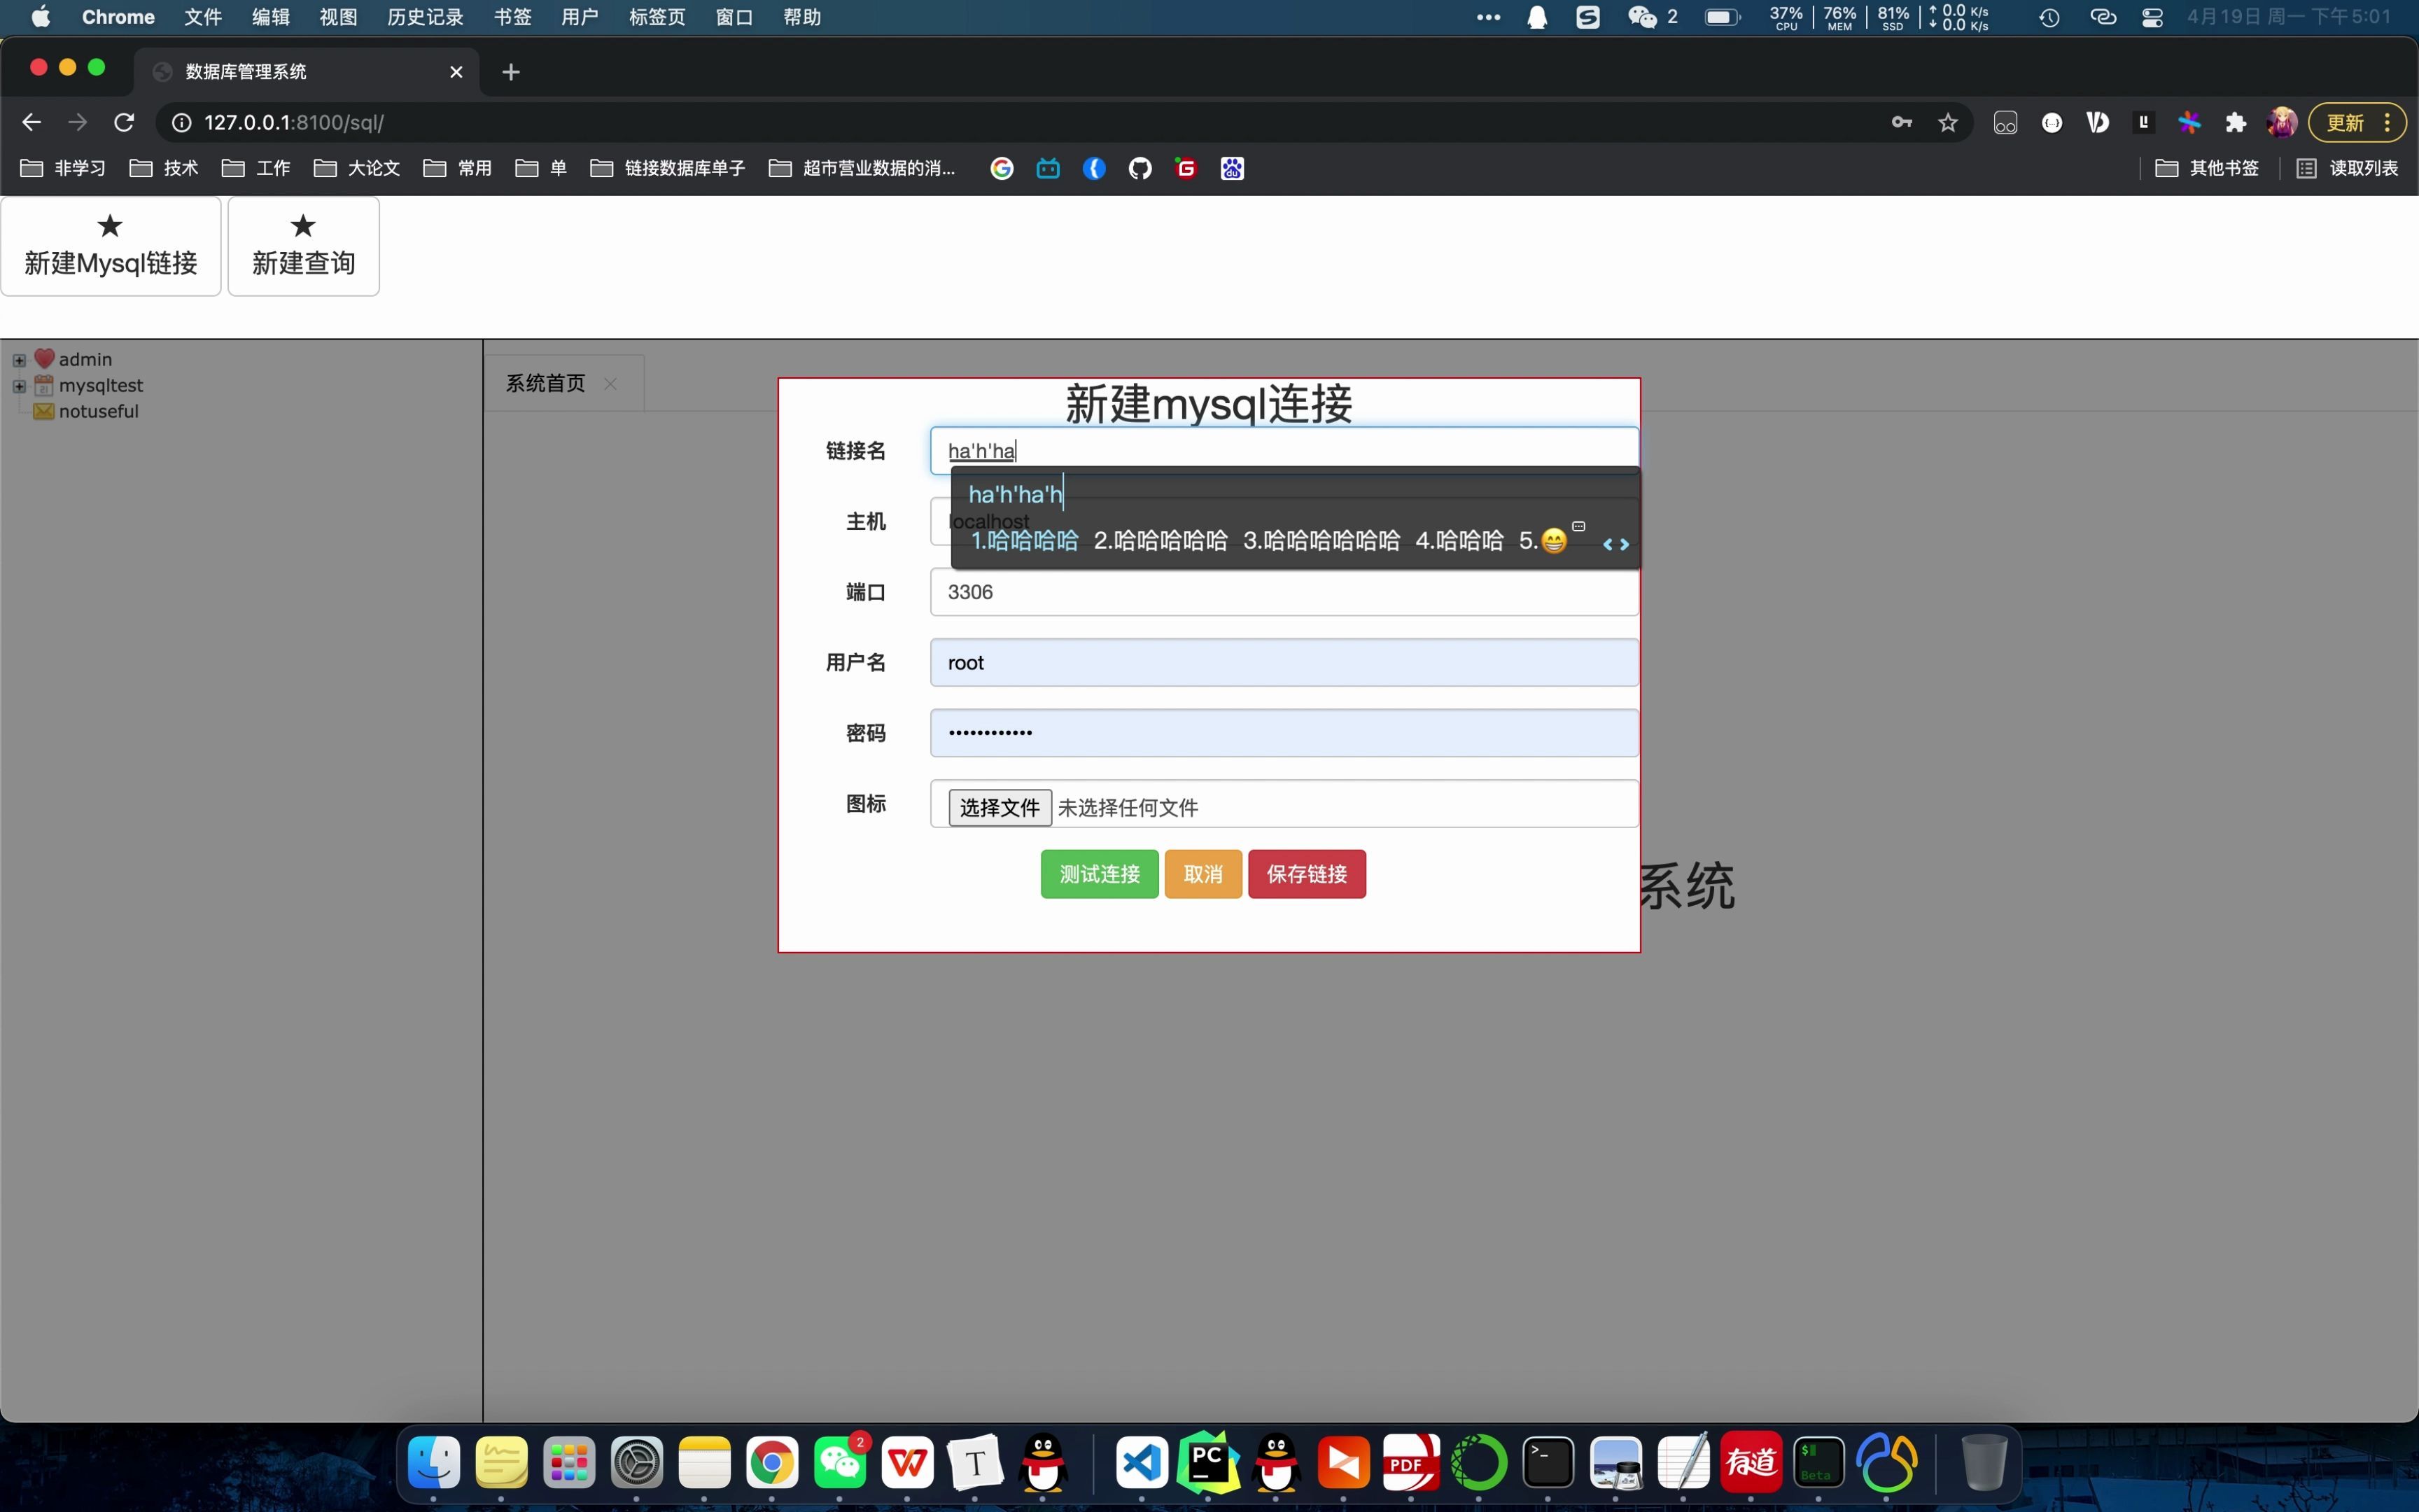Open the Google bookmark icon
The image size is (2419, 1512).
(x=1001, y=168)
